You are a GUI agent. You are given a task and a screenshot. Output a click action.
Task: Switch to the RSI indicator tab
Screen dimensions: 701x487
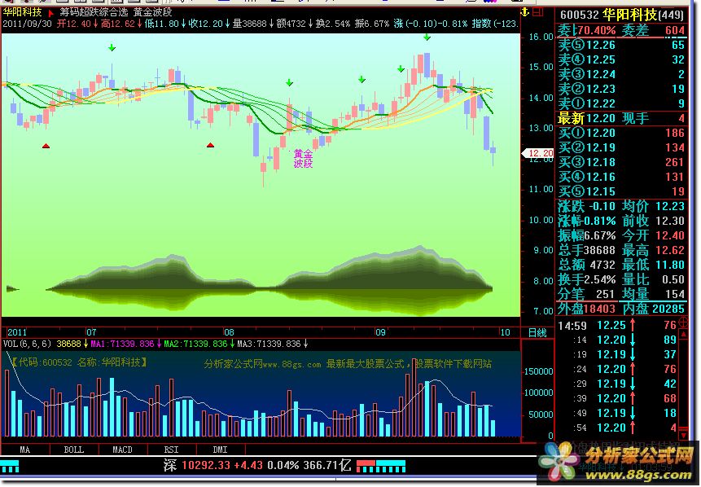[171, 450]
